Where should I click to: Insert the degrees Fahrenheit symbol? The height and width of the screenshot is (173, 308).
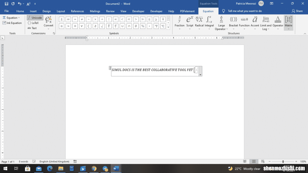point(156,26)
